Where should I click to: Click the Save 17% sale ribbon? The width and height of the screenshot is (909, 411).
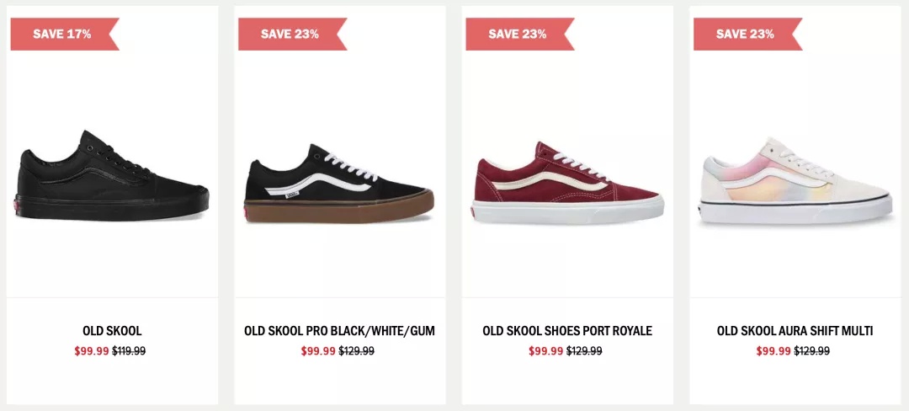[65, 35]
